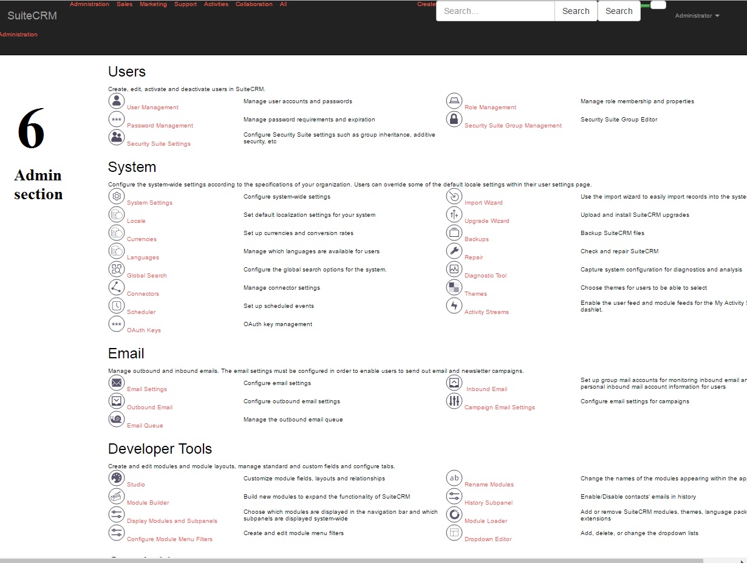Image resolution: width=747 pixels, height=563 pixels.
Task: Click the Themes icon
Action: tap(454, 287)
